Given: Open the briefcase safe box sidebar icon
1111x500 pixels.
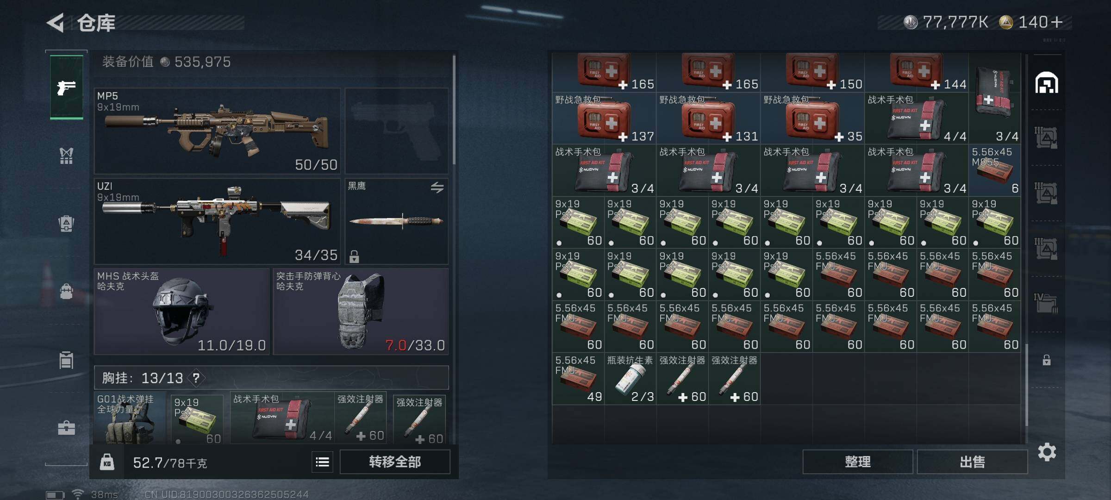Looking at the screenshot, I should tap(66, 428).
